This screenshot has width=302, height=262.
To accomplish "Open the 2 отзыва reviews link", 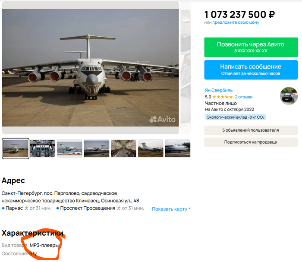I will pyautogui.click(x=243, y=97).
